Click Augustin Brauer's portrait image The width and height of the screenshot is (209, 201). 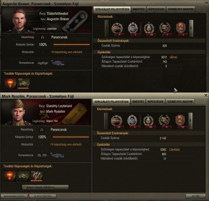[19, 20]
